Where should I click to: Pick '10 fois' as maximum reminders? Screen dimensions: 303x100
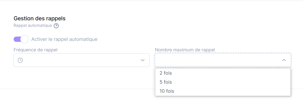223,91
